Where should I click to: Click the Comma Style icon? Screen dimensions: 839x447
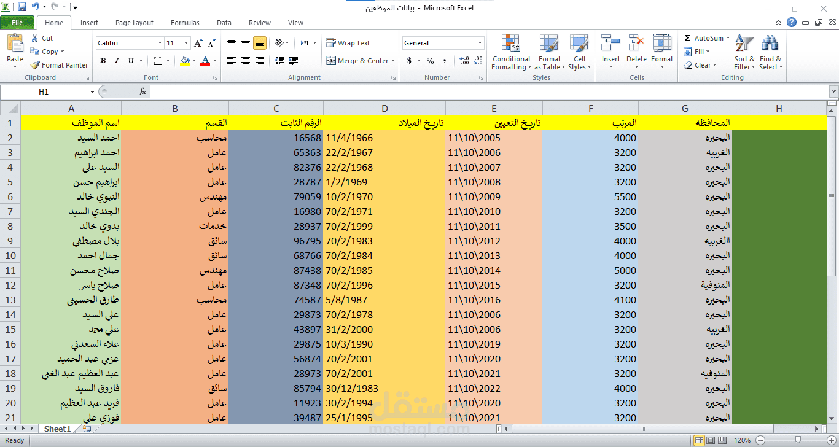coord(445,61)
